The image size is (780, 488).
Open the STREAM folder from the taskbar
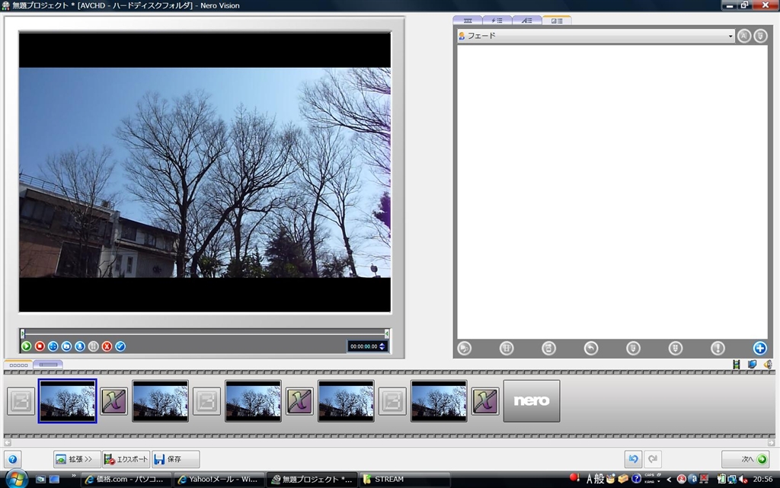405,480
